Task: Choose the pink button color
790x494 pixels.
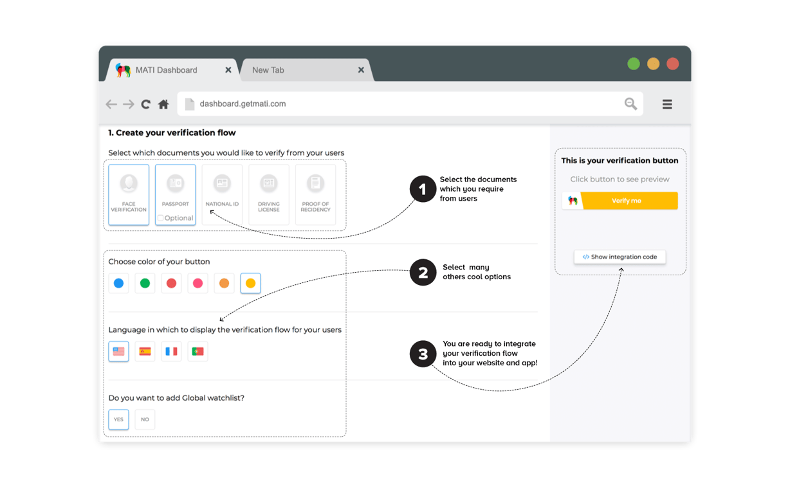Action: pyautogui.click(x=197, y=283)
